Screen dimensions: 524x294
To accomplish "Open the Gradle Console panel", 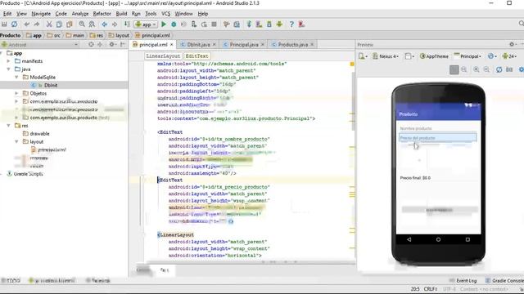I will pos(504,281).
